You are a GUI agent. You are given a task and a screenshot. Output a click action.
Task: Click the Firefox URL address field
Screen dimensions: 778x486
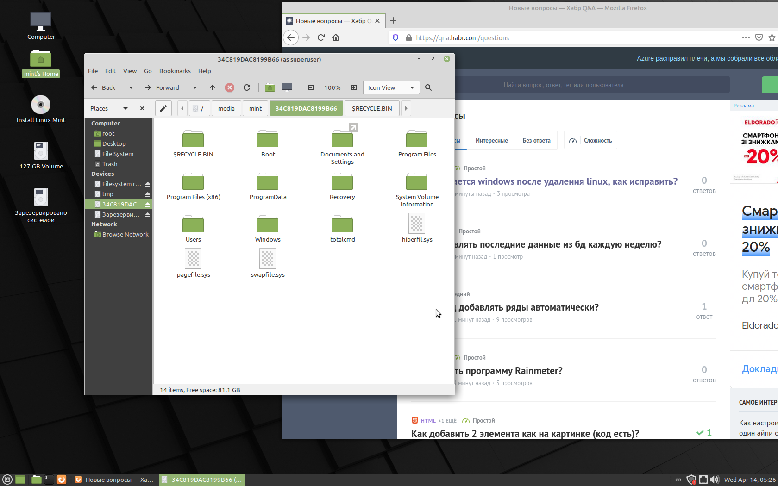[574, 37]
